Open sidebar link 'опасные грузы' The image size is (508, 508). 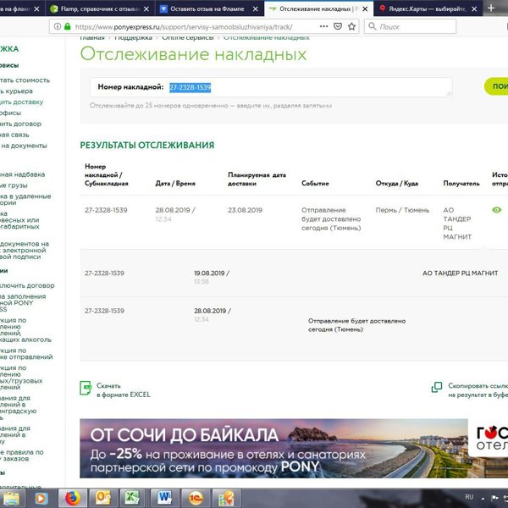14,185
